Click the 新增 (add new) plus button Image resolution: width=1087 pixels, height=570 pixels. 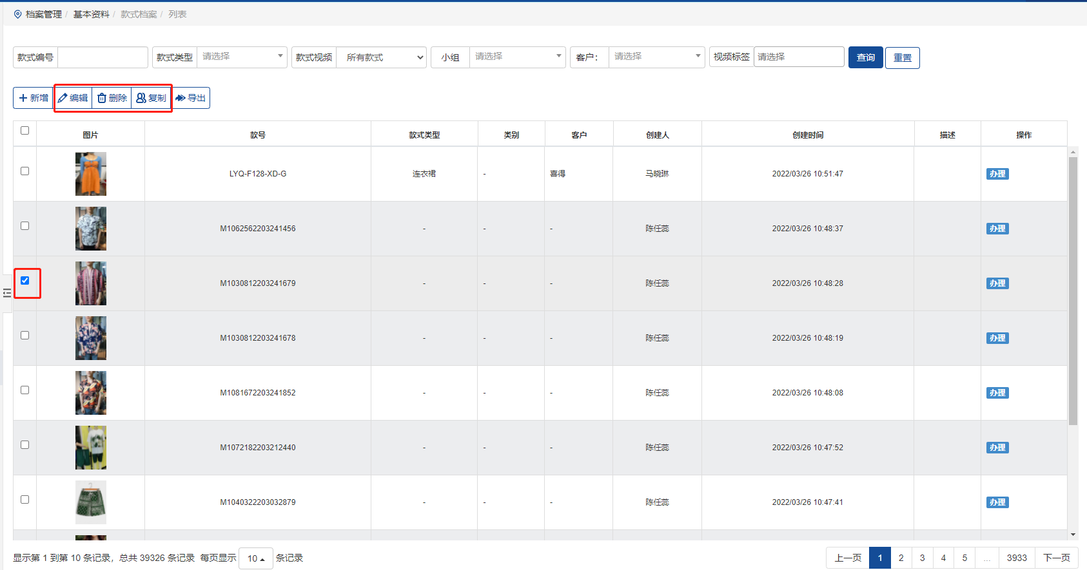(x=34, y=98)
